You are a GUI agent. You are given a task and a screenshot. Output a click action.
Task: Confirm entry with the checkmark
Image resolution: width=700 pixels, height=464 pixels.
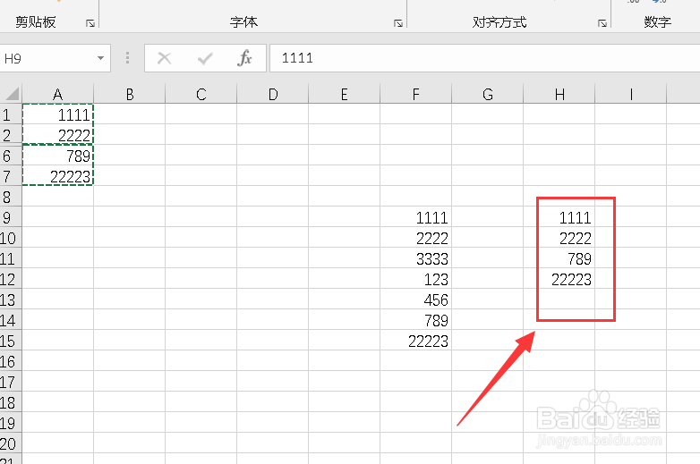coord(205,58)
